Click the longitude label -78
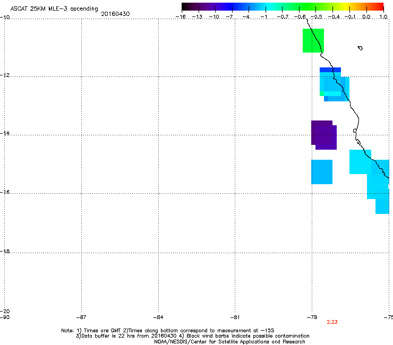This screenshot has height=345, width=393. pos(312,317)
